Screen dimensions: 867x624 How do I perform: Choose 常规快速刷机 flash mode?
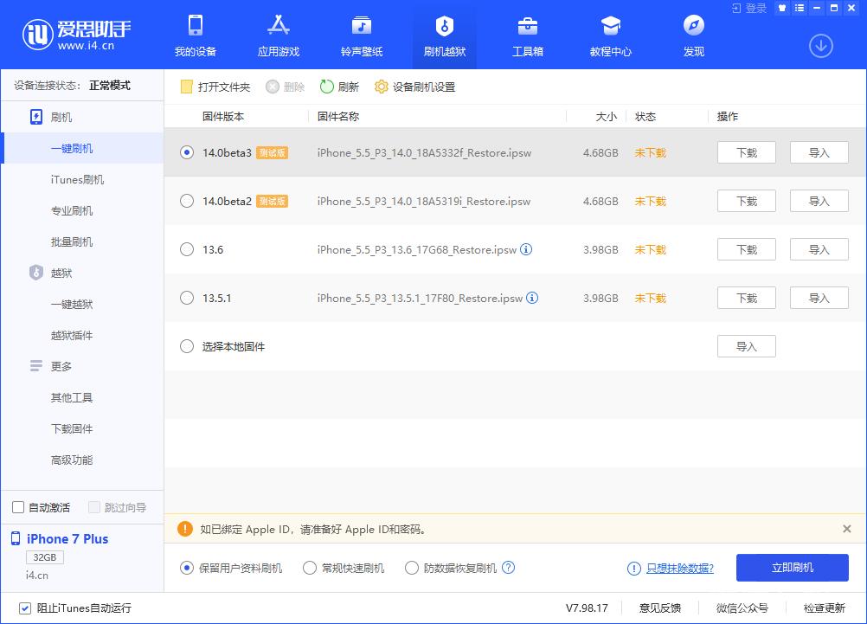[309, 568]
